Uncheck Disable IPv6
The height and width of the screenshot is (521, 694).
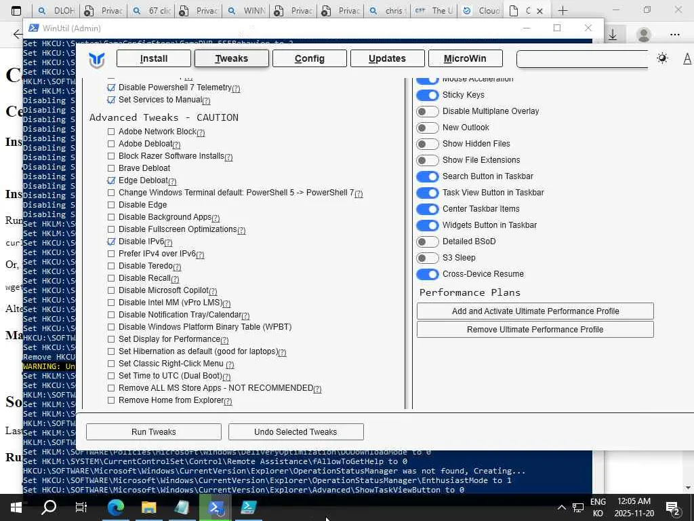(x=111, y=242)
